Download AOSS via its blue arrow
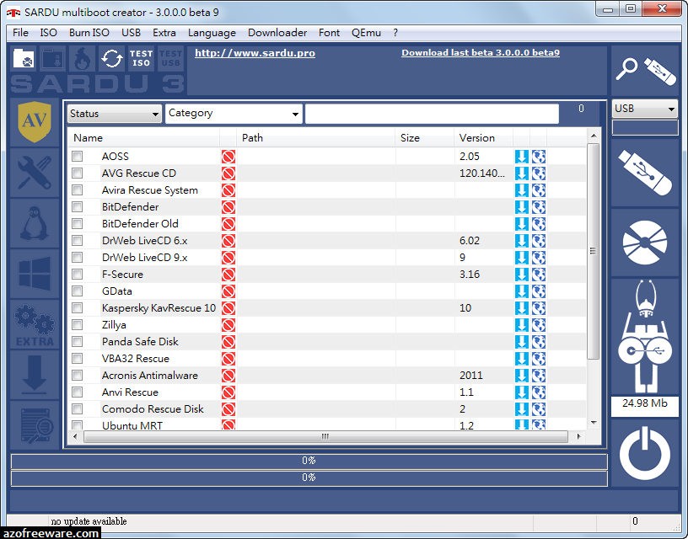Viewport: 688px width, 539px height. tap(522, 157)
